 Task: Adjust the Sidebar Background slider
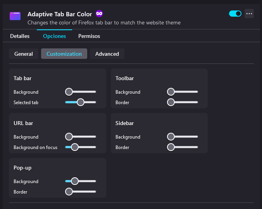[x=183, y=137]
